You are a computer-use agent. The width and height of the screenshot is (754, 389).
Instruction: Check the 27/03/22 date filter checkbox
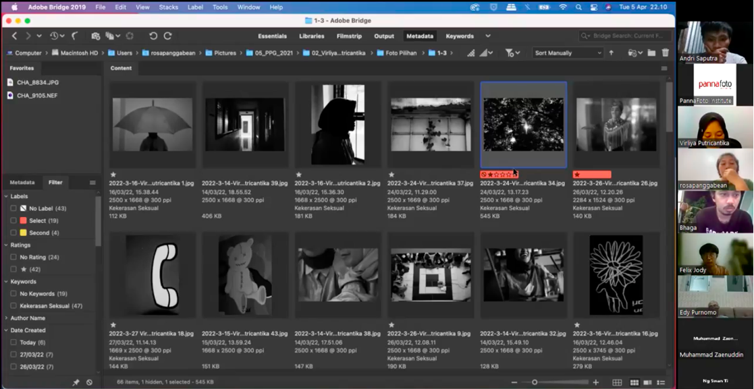click(x=14, y=355)
